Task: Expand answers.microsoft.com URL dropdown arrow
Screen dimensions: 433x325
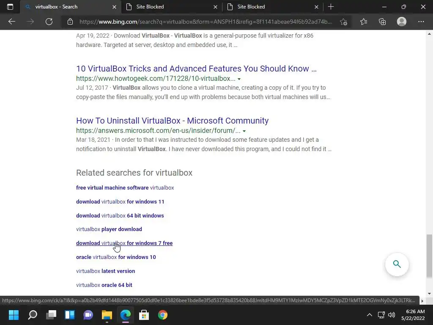Action: point(244,131)
